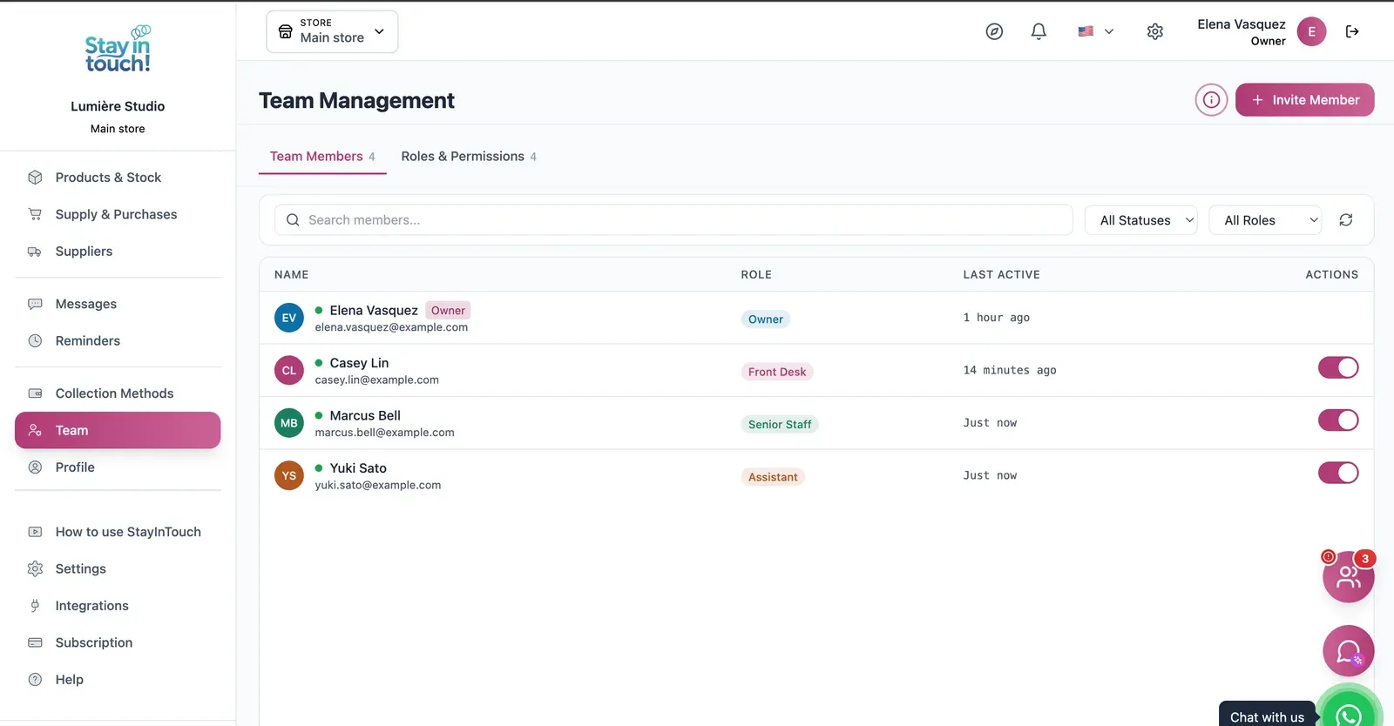Open Messages in sidebar
The image size is (1394, 726).
pos(118,304)
